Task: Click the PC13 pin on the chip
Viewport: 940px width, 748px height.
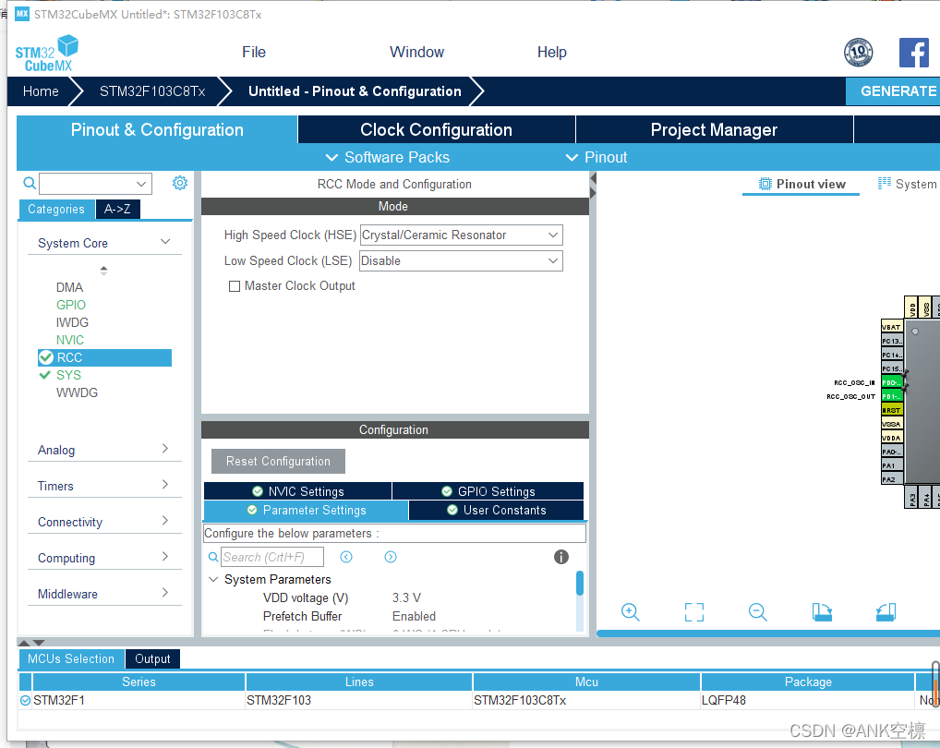Action: (892, 341)
